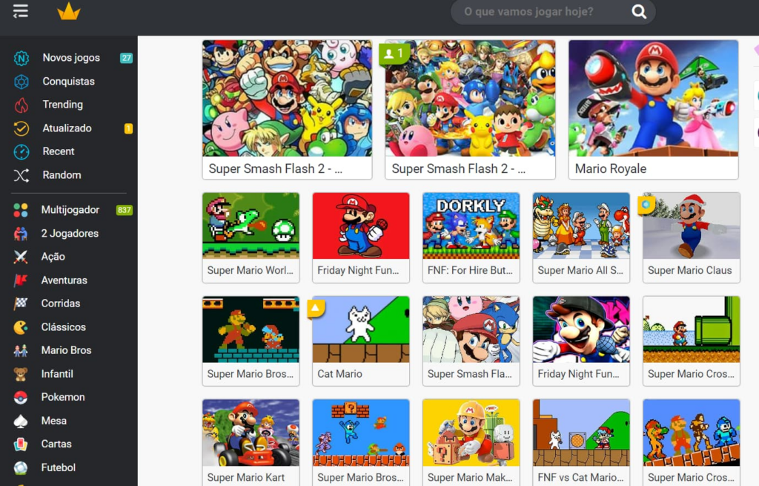
Task: Click the Corridas checkered flag icon
Action: [x=20, y=303]
